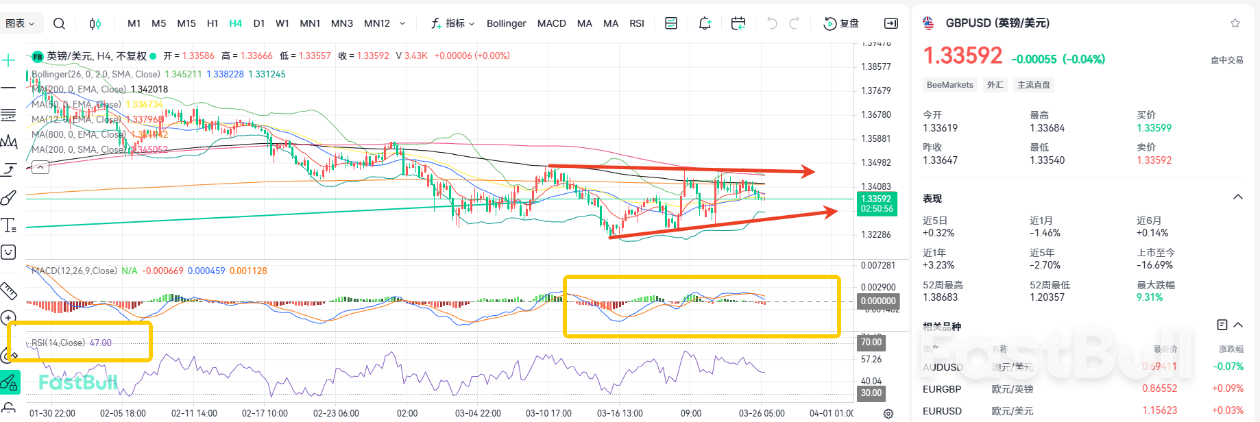This screenshot has height=422, width=1260.
Task: Open the go-to-date calendar icon
Action: (738, 23)
